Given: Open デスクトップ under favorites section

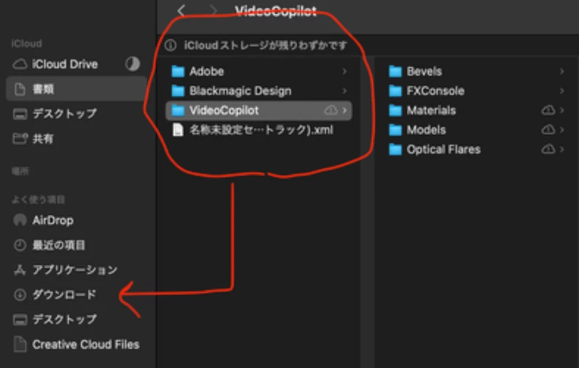Looking at the screenshot, I should (x=54, y=320).
